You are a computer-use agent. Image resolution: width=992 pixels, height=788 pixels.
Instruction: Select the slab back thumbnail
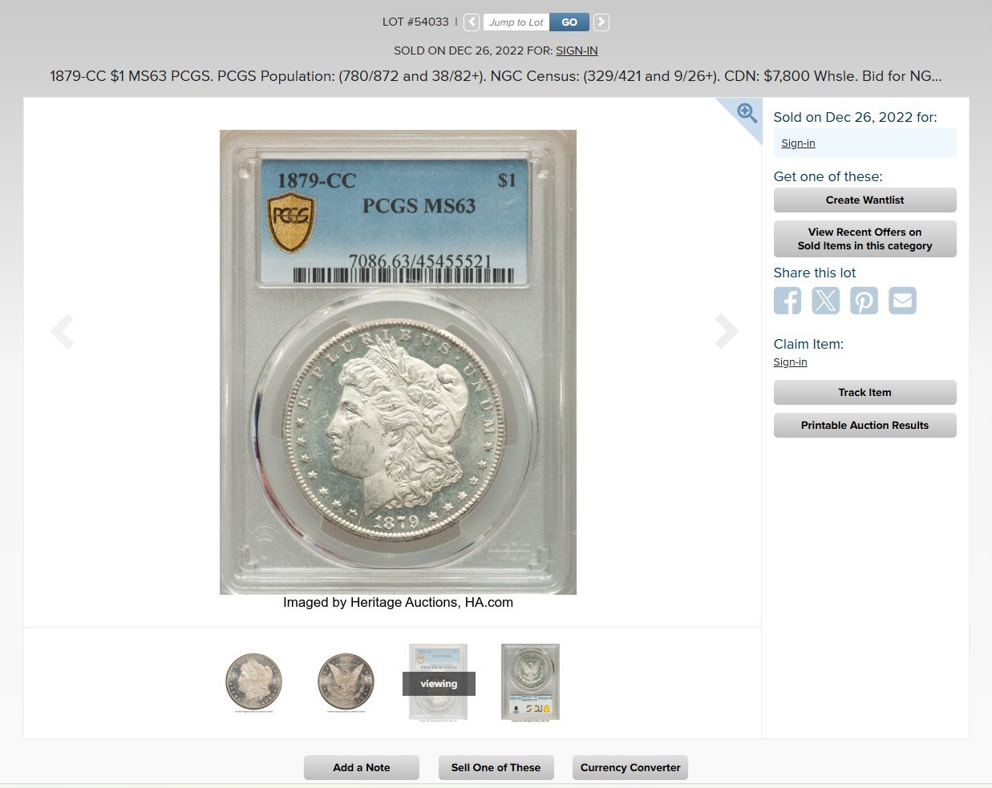[530, 682]
